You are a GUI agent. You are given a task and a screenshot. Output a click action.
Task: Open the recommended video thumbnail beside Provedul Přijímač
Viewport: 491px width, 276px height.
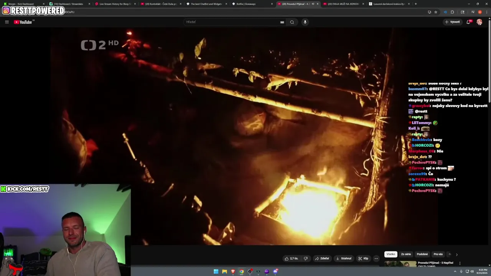pos(400,264)
